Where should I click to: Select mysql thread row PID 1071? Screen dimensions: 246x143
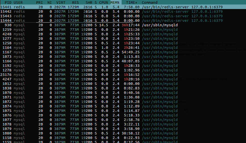[x=123, y=97]
